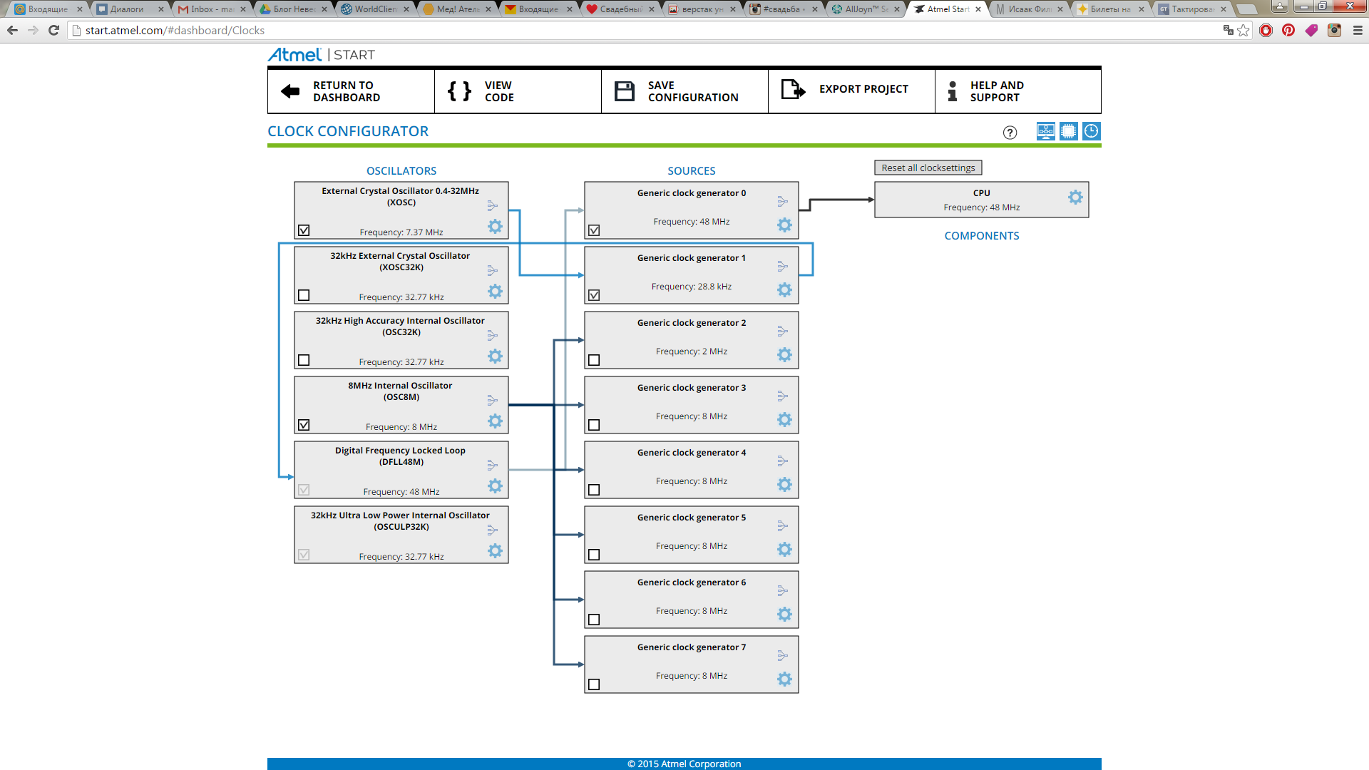Open the clock configurator help question mark
This screenshot has width=1369, height=770.
click(1010, 133)
